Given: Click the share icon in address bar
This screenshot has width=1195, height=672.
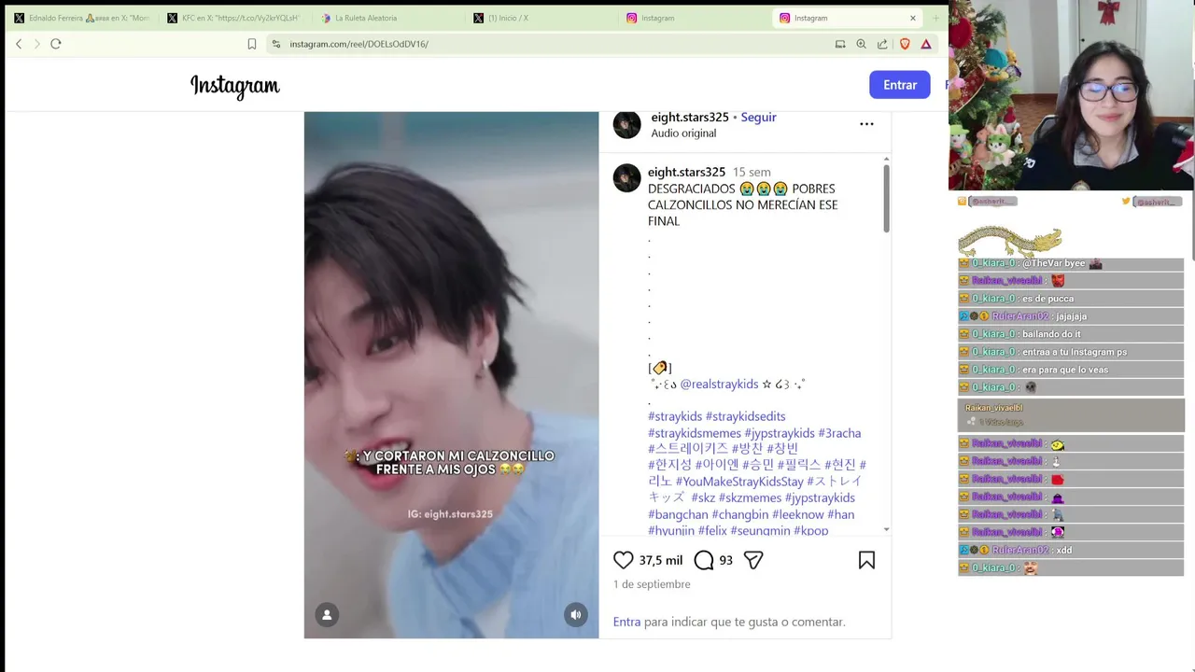Looking at the screenshot, I should point(882,44).
